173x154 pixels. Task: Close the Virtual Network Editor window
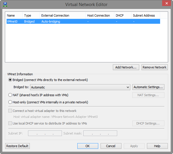pos(166,3)
